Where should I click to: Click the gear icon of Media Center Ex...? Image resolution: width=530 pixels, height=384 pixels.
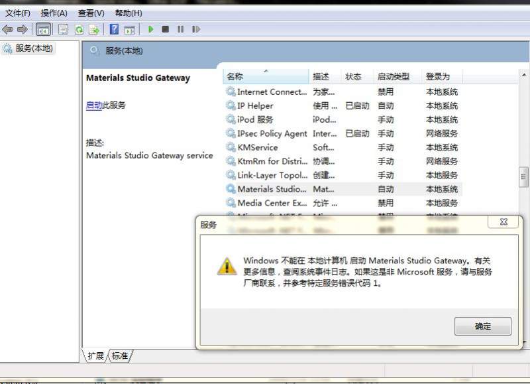click(231, 203)
